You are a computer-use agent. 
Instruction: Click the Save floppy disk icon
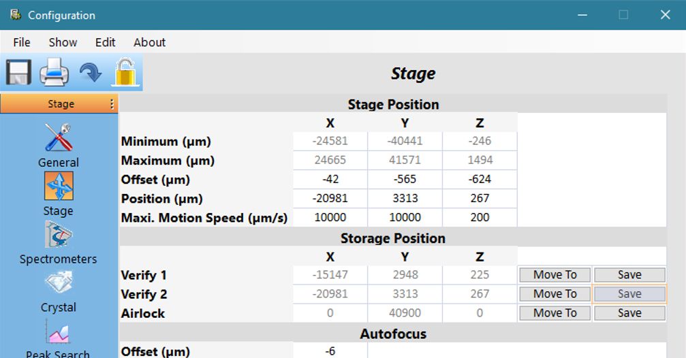pos(18,72)
